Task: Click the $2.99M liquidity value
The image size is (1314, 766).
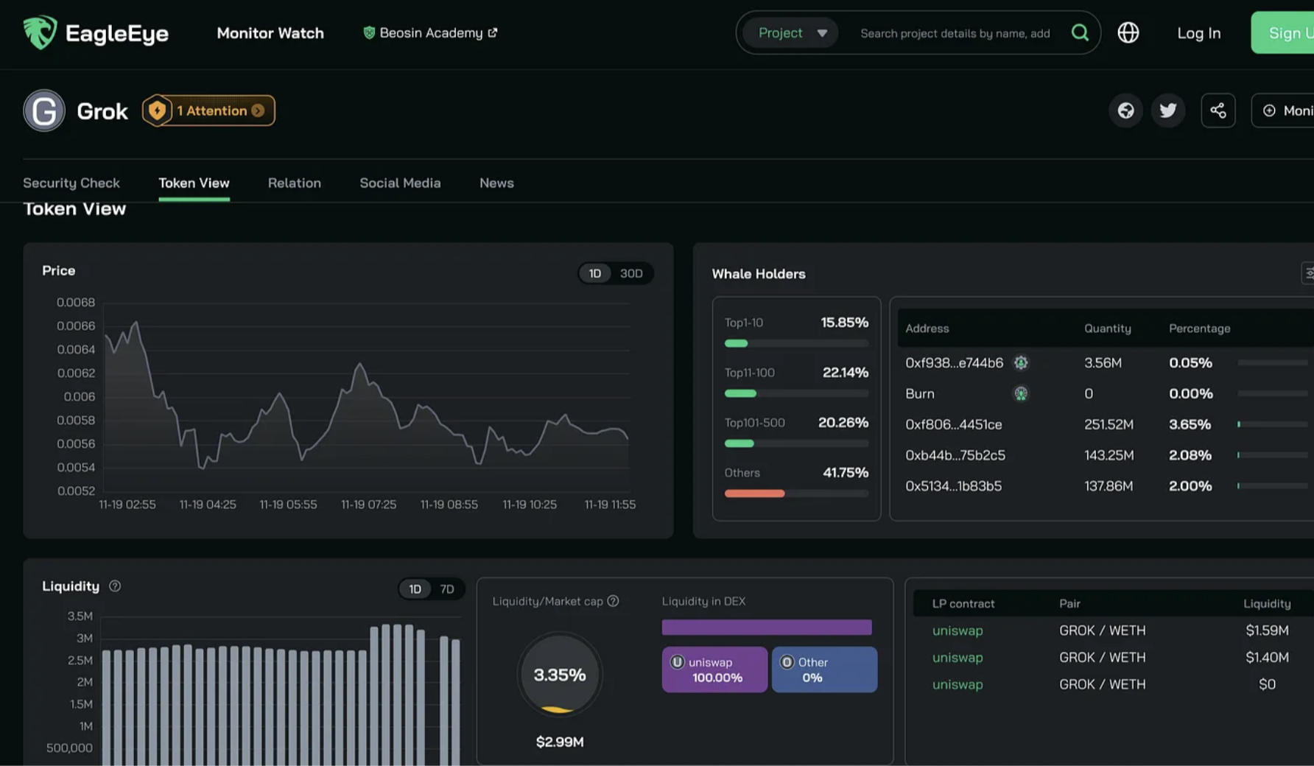Action: pos(560,742)
